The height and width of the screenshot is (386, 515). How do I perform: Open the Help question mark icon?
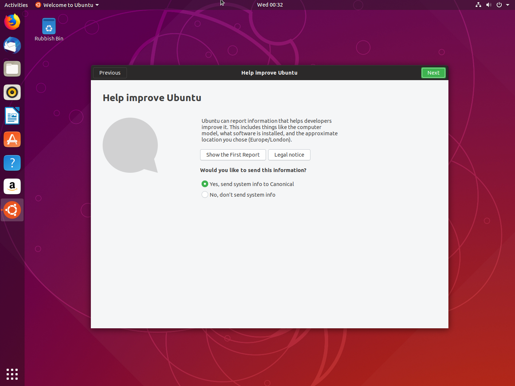(x=12, y=163)
